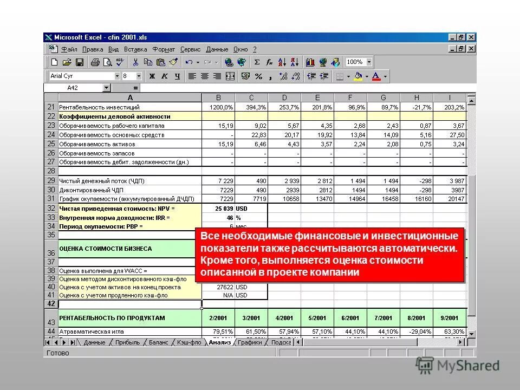Open the Данные menu
Screen dimensions: 520x390
(217, 49)
